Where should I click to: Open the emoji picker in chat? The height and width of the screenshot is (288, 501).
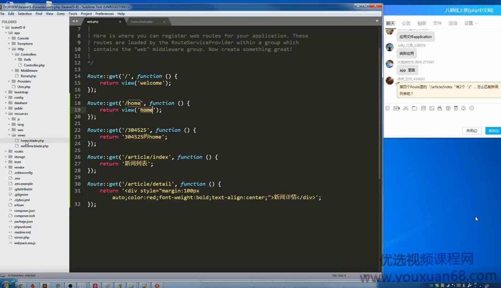[x=388, y=108]
